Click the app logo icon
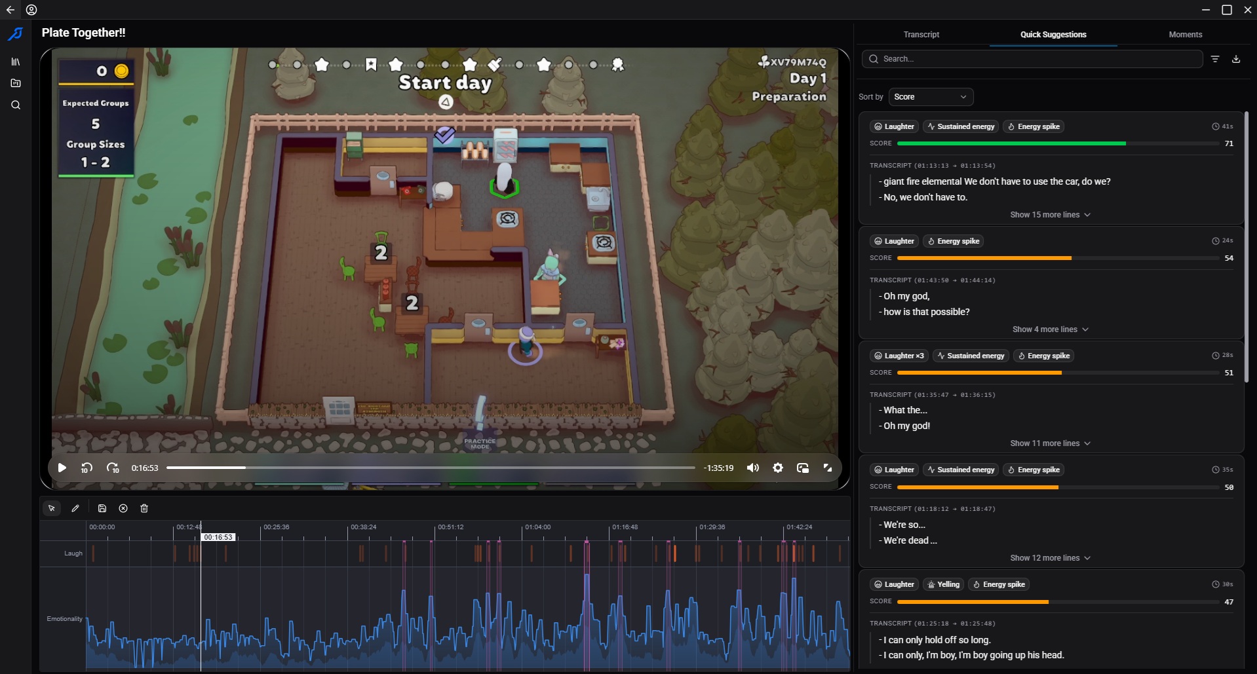 tap(16, 34)
